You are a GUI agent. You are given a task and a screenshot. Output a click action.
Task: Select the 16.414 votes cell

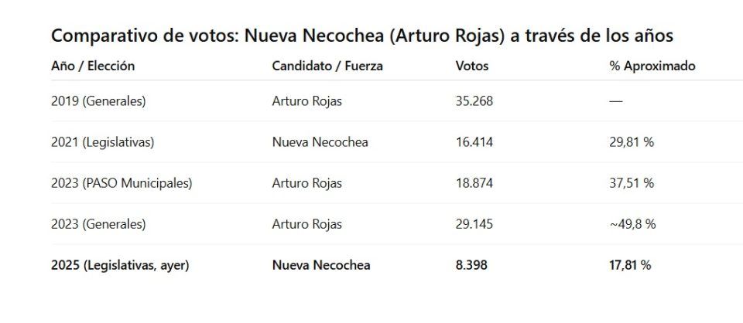pos(474,142)
